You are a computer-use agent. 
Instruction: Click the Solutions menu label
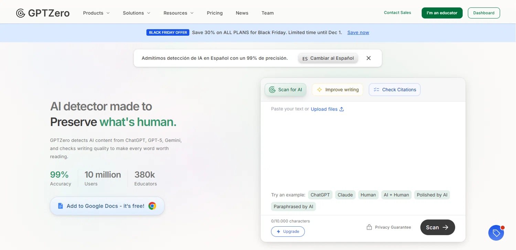pyautogui.click(x=133, y=13)
